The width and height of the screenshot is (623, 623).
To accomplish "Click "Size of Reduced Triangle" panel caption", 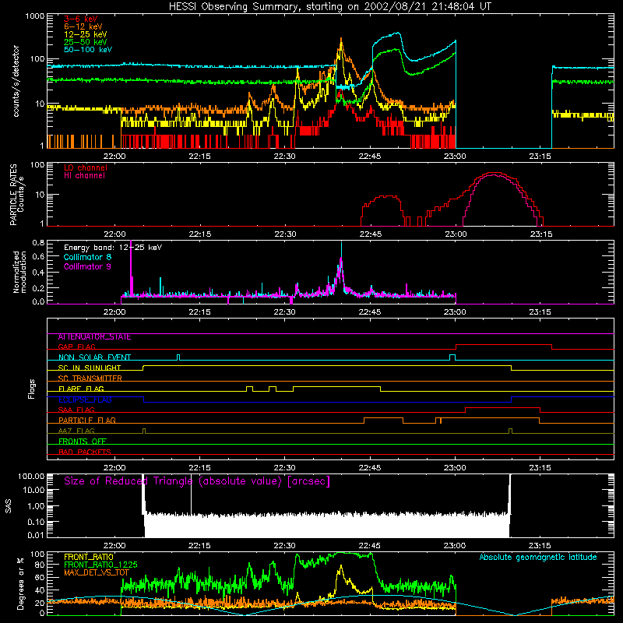I will (x=197, y=481).
